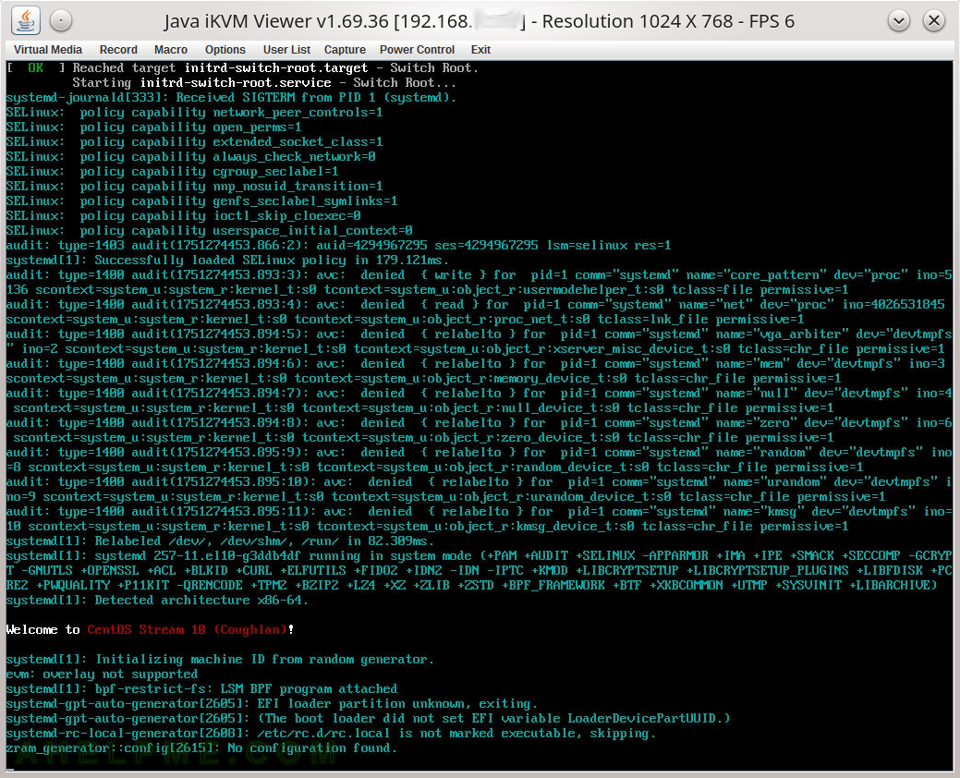Click the 'systemd 257-11.el10-g3ddb4df' text
The image size is (960, 778).
(x=198, y=556)
